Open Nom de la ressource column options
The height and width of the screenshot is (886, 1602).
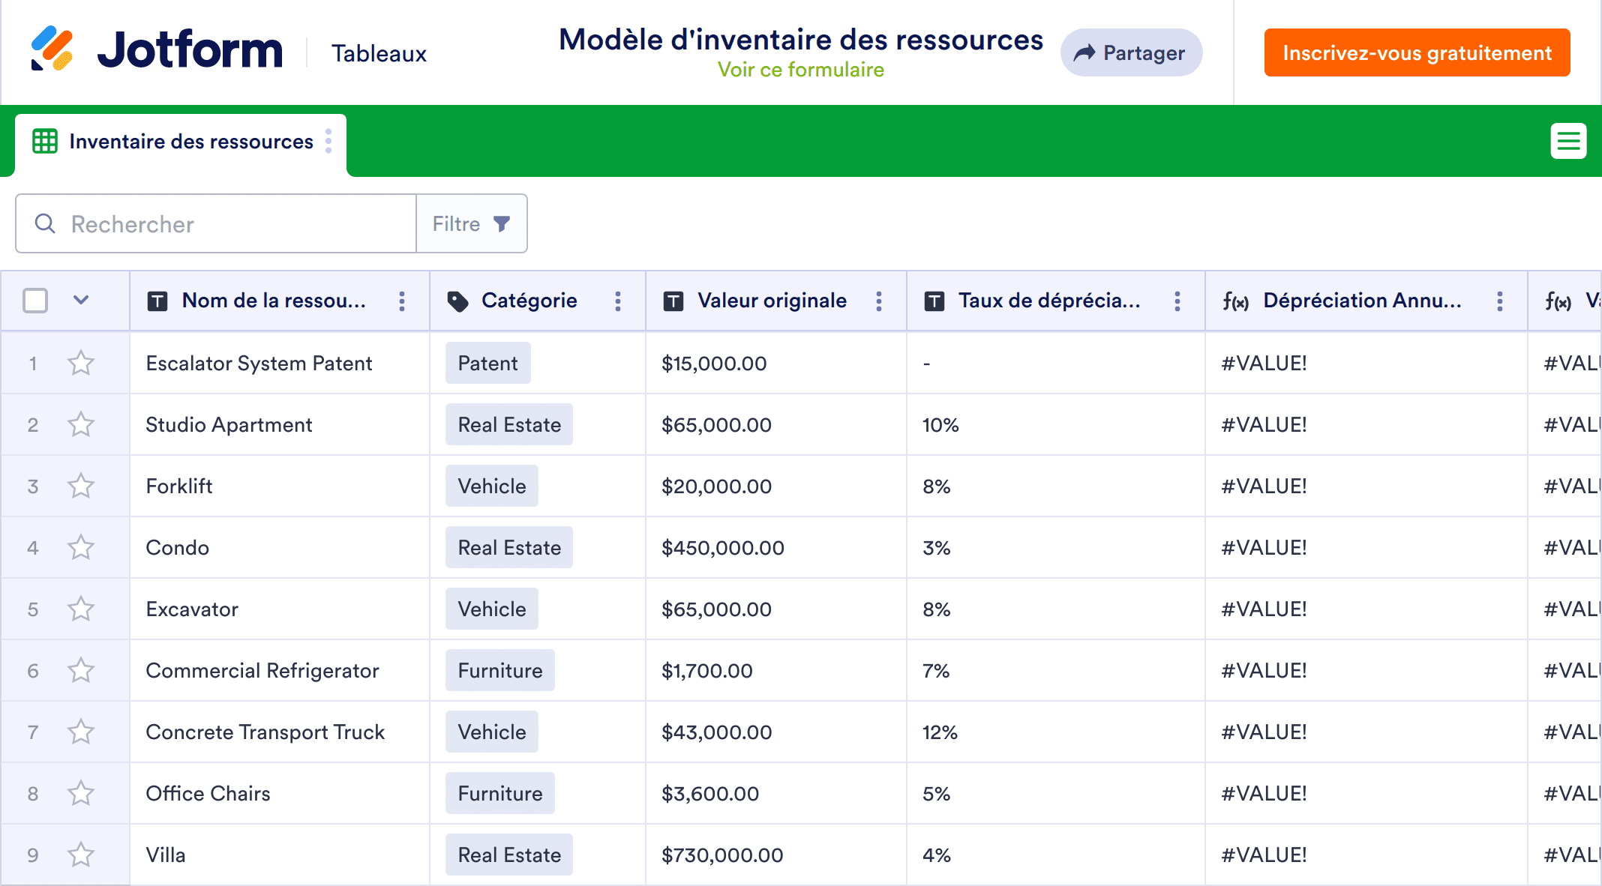(x=402, y=301)
